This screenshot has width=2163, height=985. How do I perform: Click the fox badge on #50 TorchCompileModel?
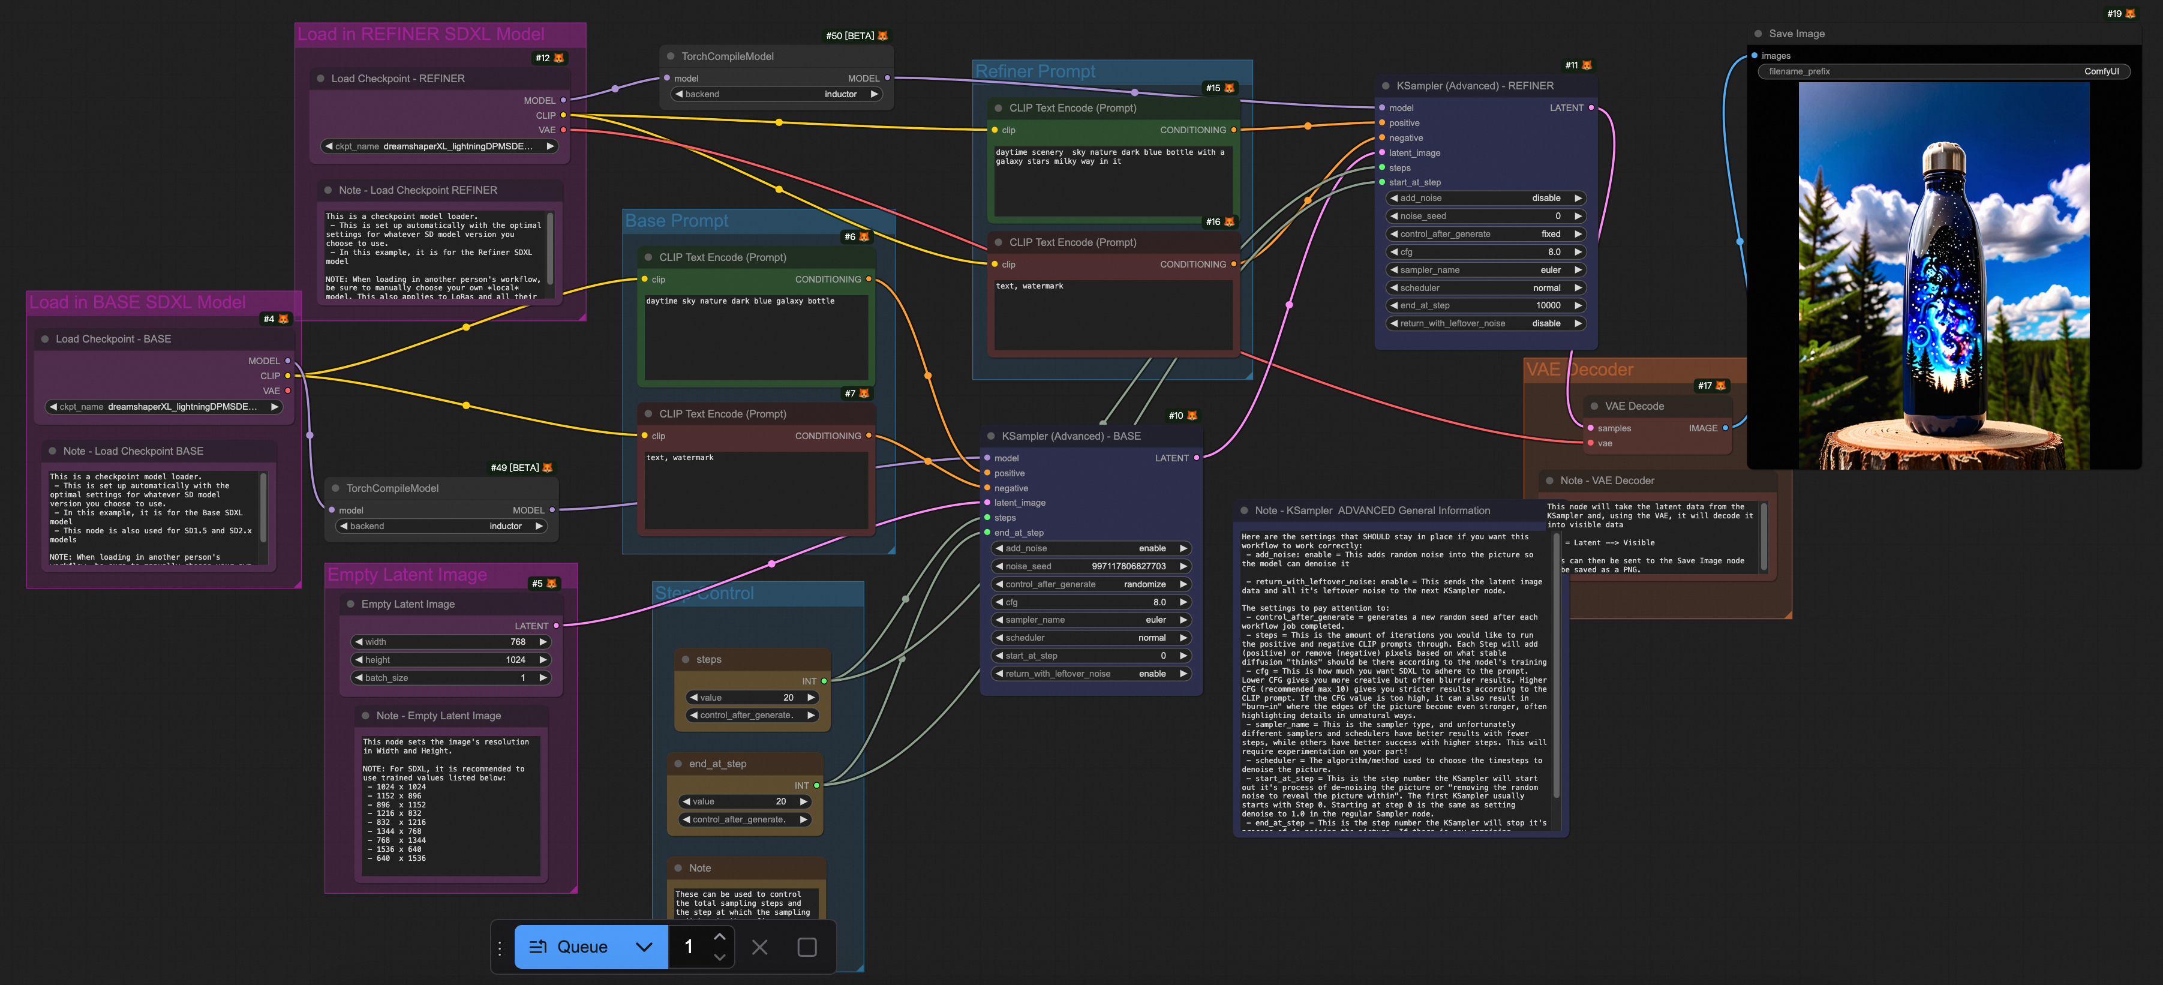pyautogui.click(x=882, y=35)
